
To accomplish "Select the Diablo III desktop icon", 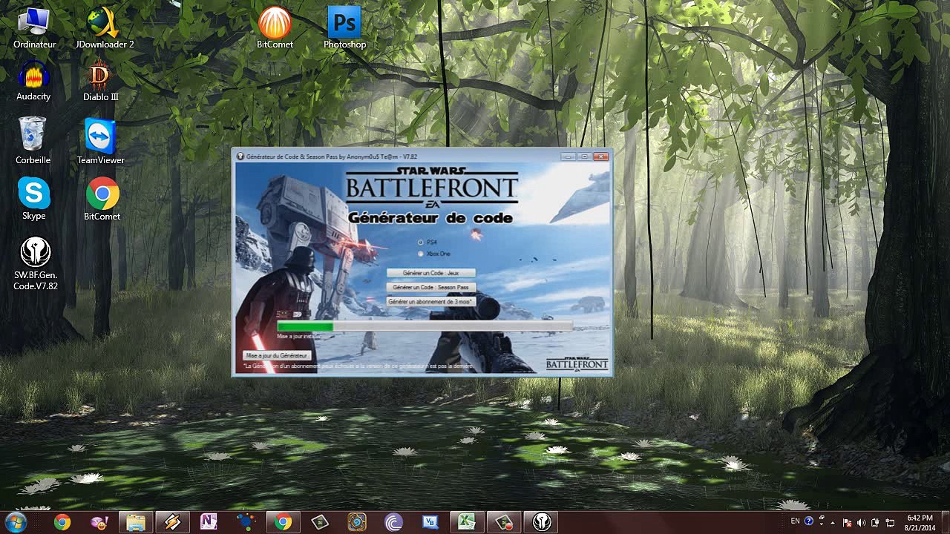I will pos(101,81).
